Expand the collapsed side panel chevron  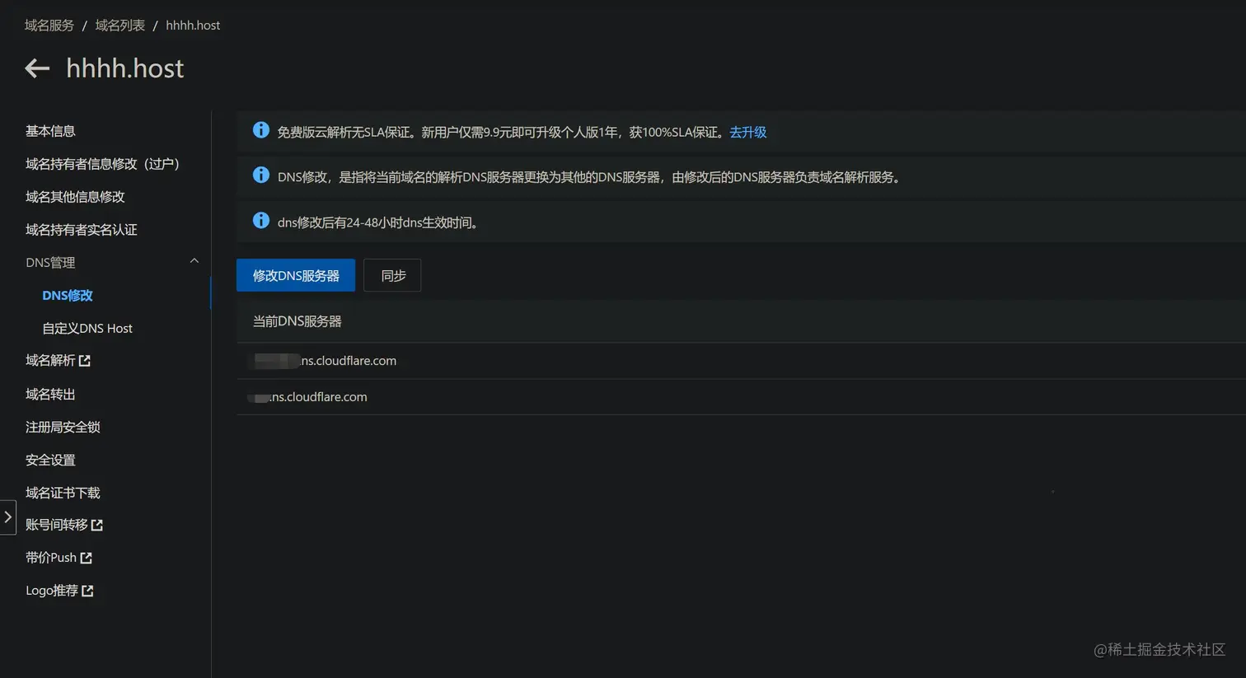click(7, 517)
